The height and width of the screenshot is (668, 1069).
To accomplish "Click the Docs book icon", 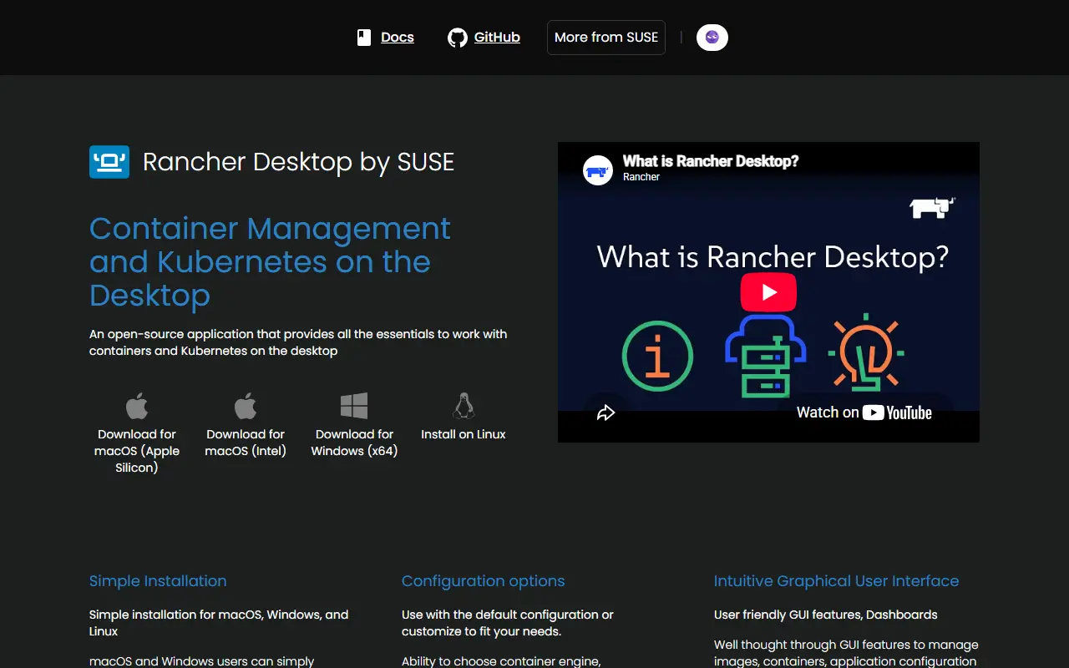I will pyautogui.click(x=364, y=38).
